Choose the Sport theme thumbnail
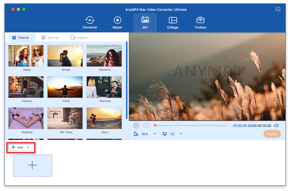290x191 pixels. point(104,118)
